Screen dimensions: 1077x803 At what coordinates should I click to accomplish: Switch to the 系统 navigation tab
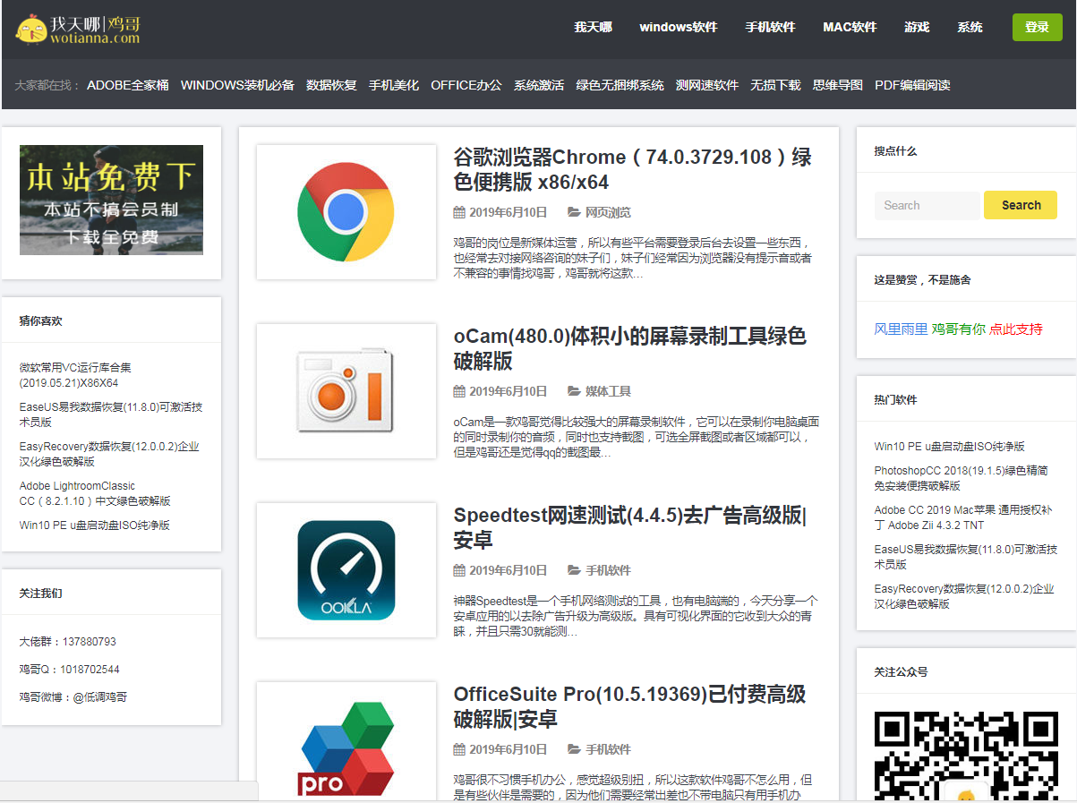point(970,28)
